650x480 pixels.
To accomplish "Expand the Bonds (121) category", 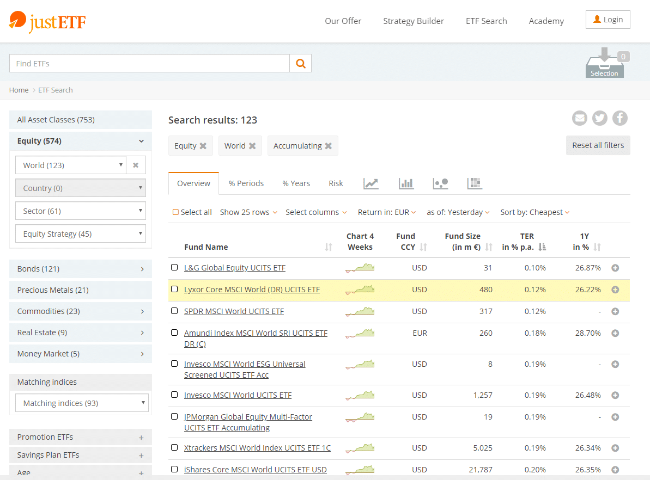I will tap(81, 269).
